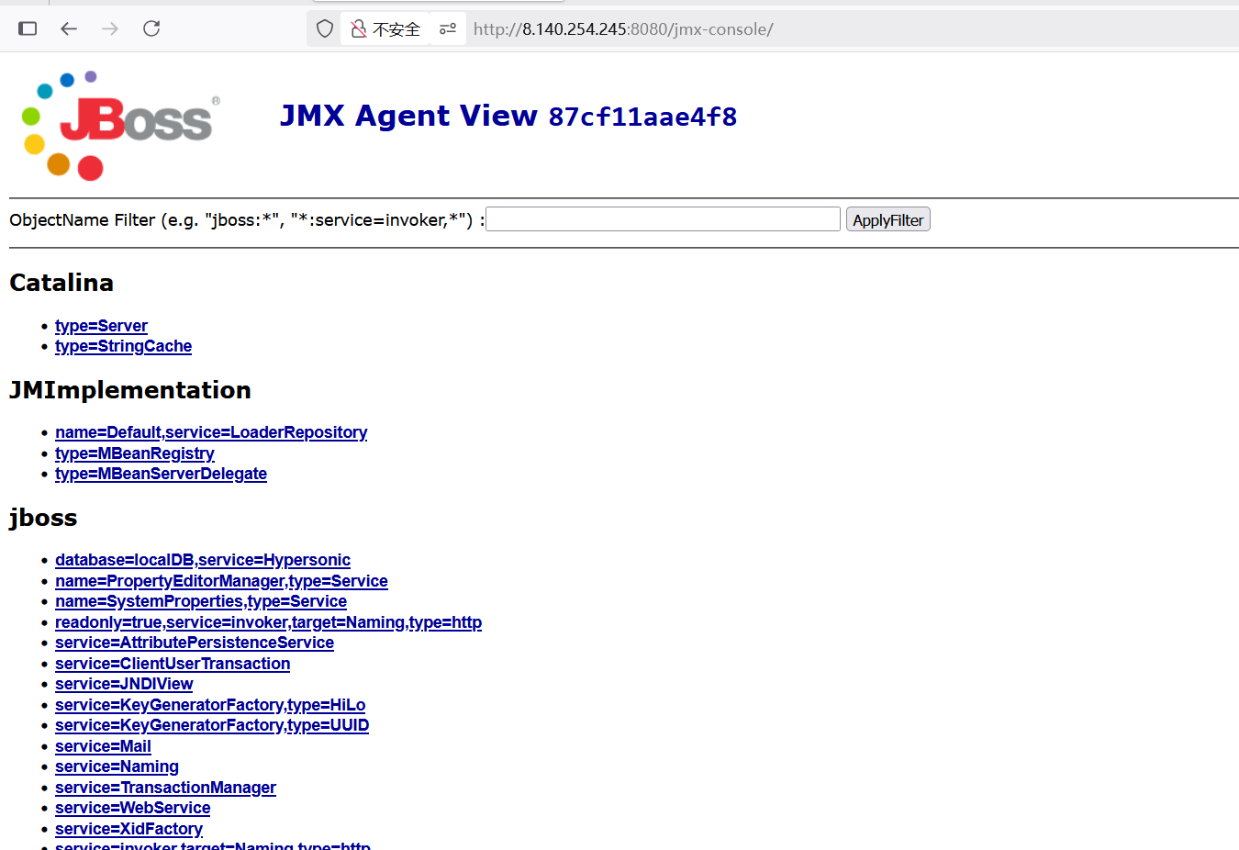Open name=PropertyEditorManager,type=Service link

(221, 581)
